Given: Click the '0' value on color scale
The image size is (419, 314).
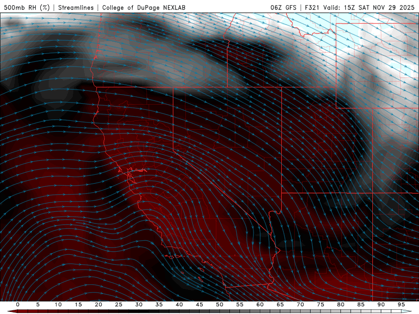Looking at the screenshot, I should pos(18,305).
